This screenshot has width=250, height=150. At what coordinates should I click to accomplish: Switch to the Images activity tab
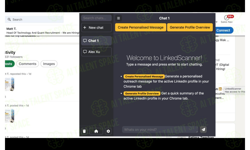point(49,64)
